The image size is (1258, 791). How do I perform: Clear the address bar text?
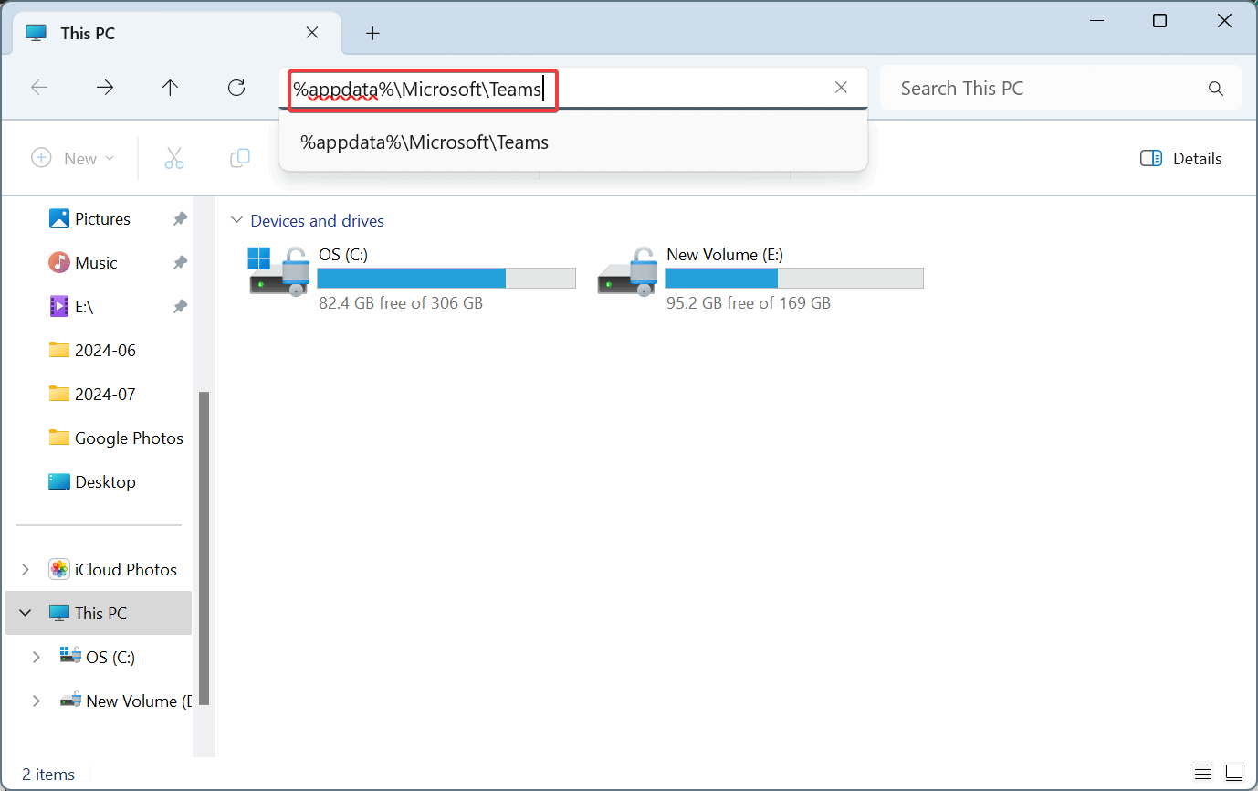(842, 88)
